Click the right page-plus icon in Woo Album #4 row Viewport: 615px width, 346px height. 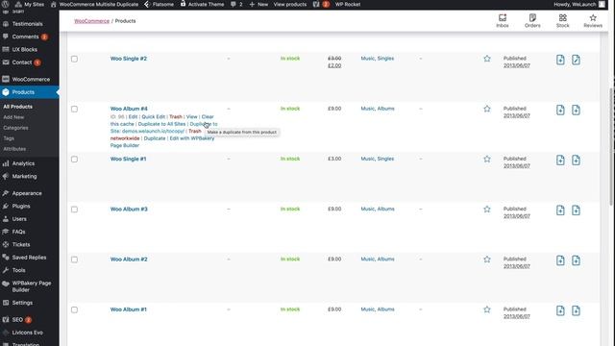click(x=576, y=110)
